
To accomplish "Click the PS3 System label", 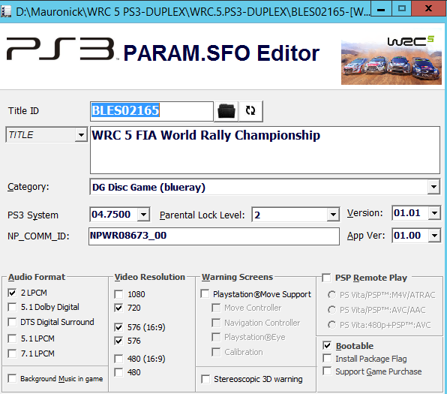I will point(33,215).
